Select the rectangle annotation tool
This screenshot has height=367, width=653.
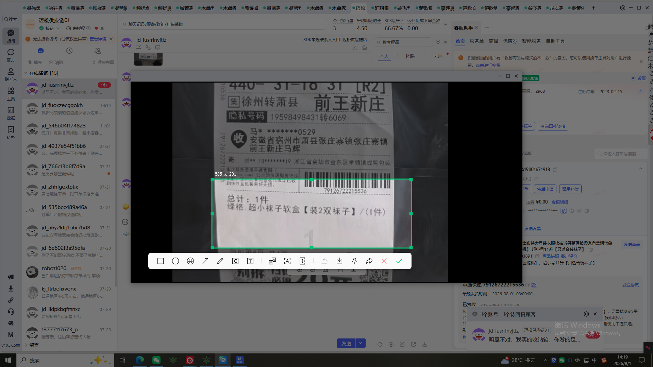click(x=161, y=261)
